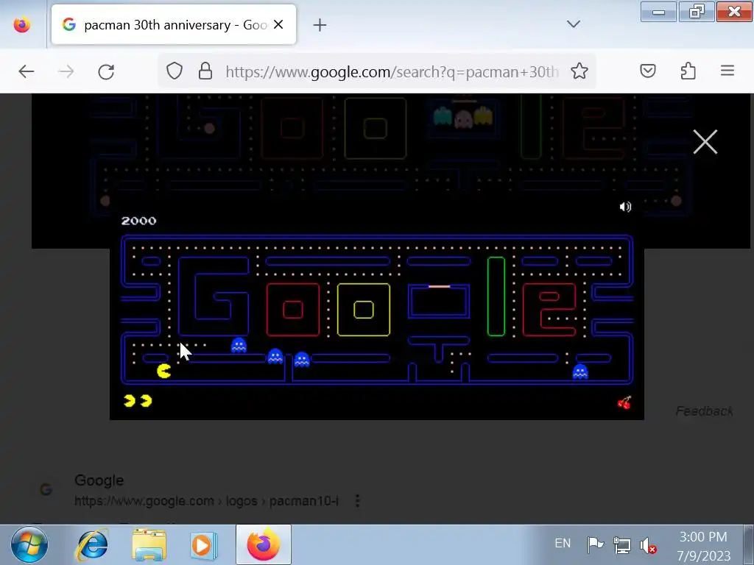View site security padlock information
This screenshot has height=565, width=754.
pos(205,71)
